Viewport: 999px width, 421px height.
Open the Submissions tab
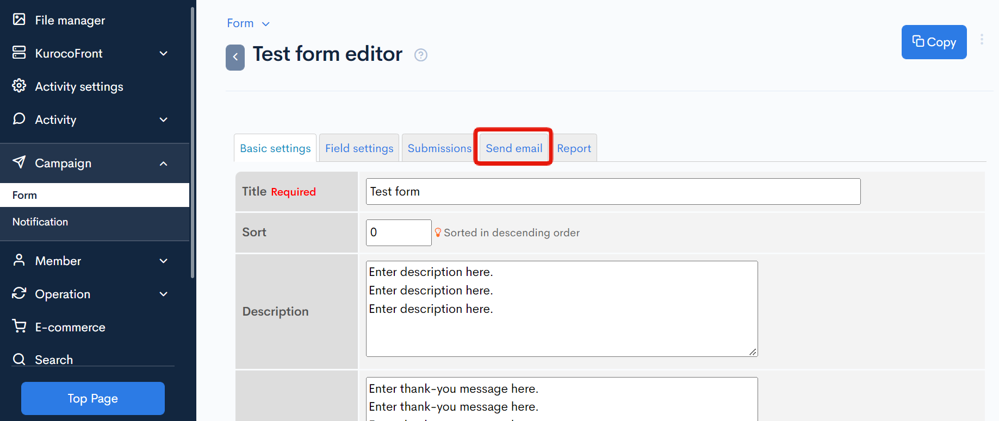[x=439, y=148]
